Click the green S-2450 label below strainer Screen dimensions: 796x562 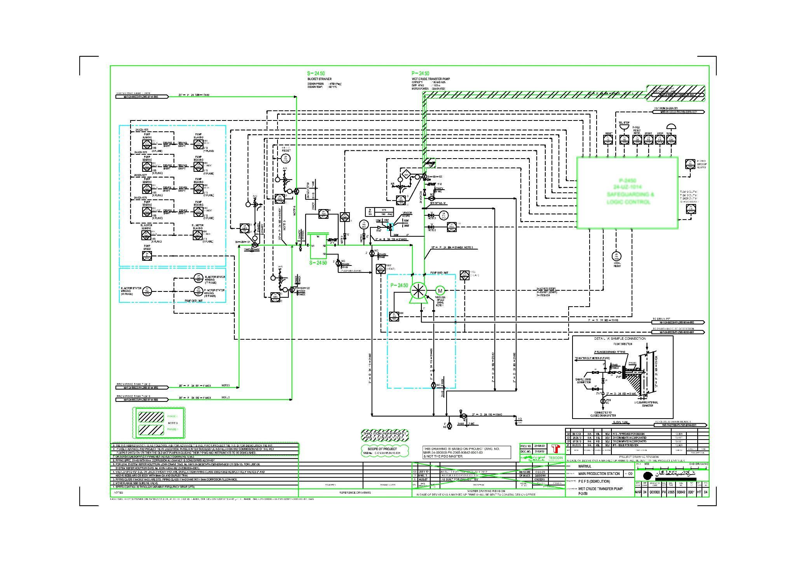[x=318, y=263]
